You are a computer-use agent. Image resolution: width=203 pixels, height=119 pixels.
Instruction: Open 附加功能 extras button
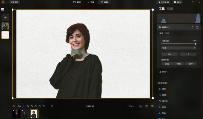tap(164, 2)
